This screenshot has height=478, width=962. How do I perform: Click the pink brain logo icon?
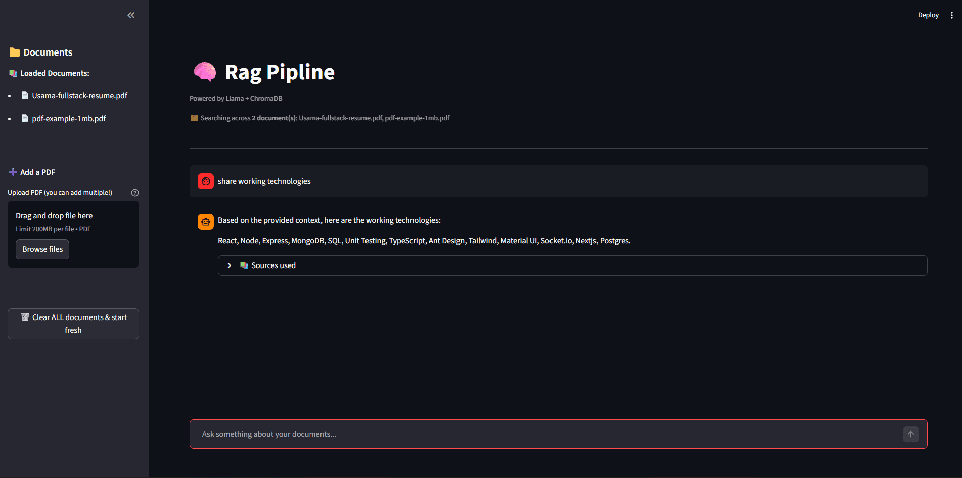pyautogui.click(x=205, y=72)
